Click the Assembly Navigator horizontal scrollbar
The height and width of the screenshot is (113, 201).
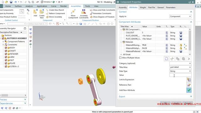pyautogui.click(x=5, y=95)
